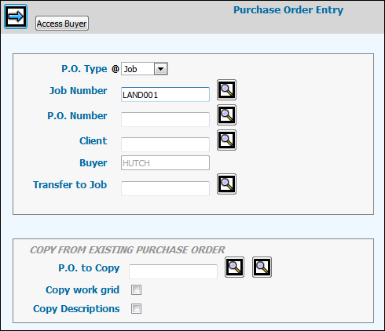Image resolution: width=385 pixels, height=331 pixels.
Task: Click the Access Buyer button
Action: [x=62, y=24]
